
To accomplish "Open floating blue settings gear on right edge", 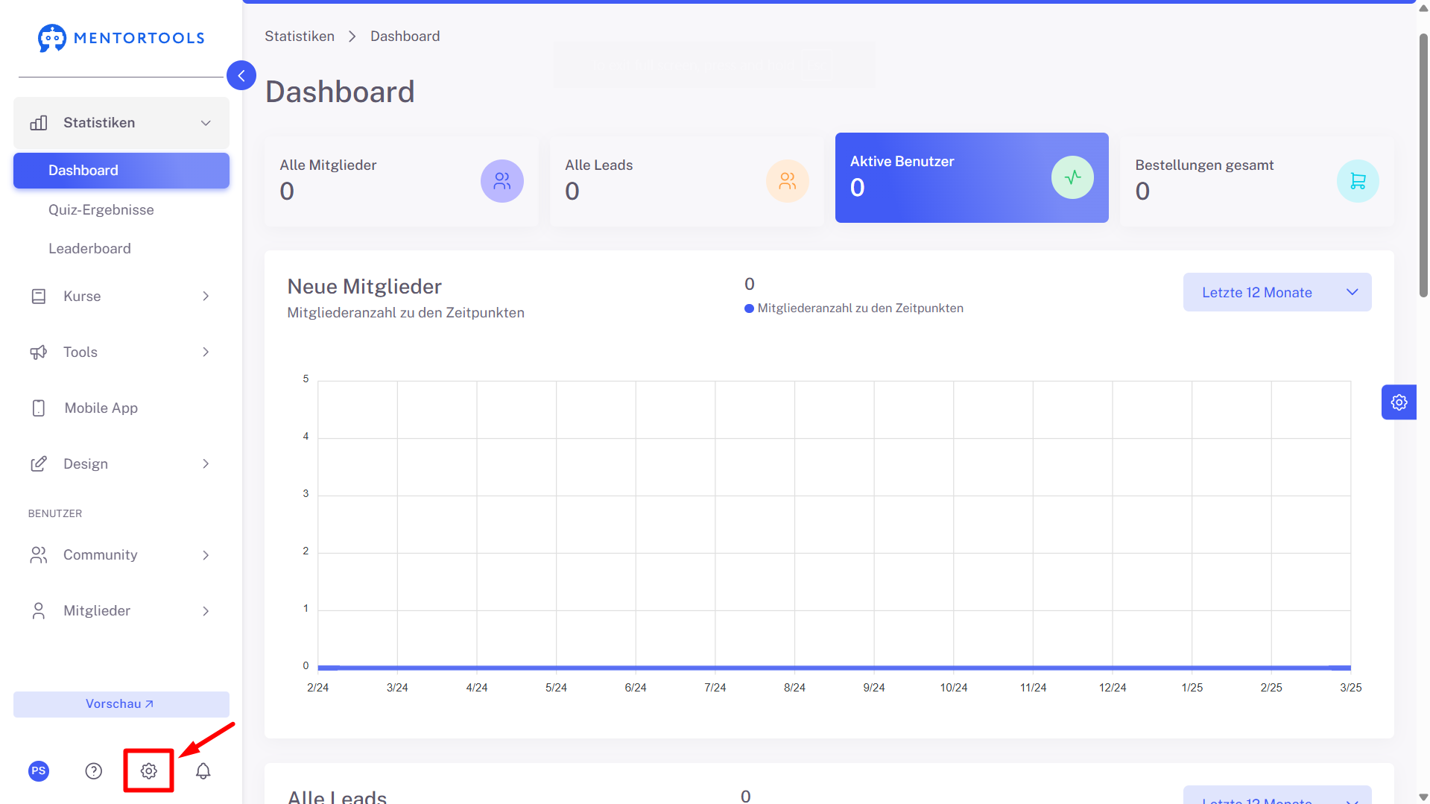I will point(1399,402).
